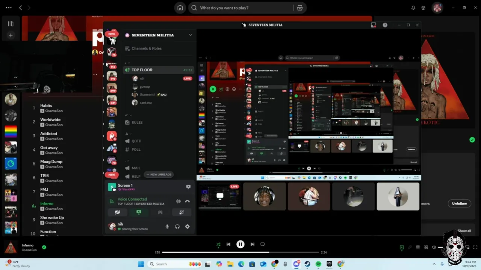The height and width of the screenshot is (270, 481).
Task: Skip to next track
Action: tap(253, 244)
